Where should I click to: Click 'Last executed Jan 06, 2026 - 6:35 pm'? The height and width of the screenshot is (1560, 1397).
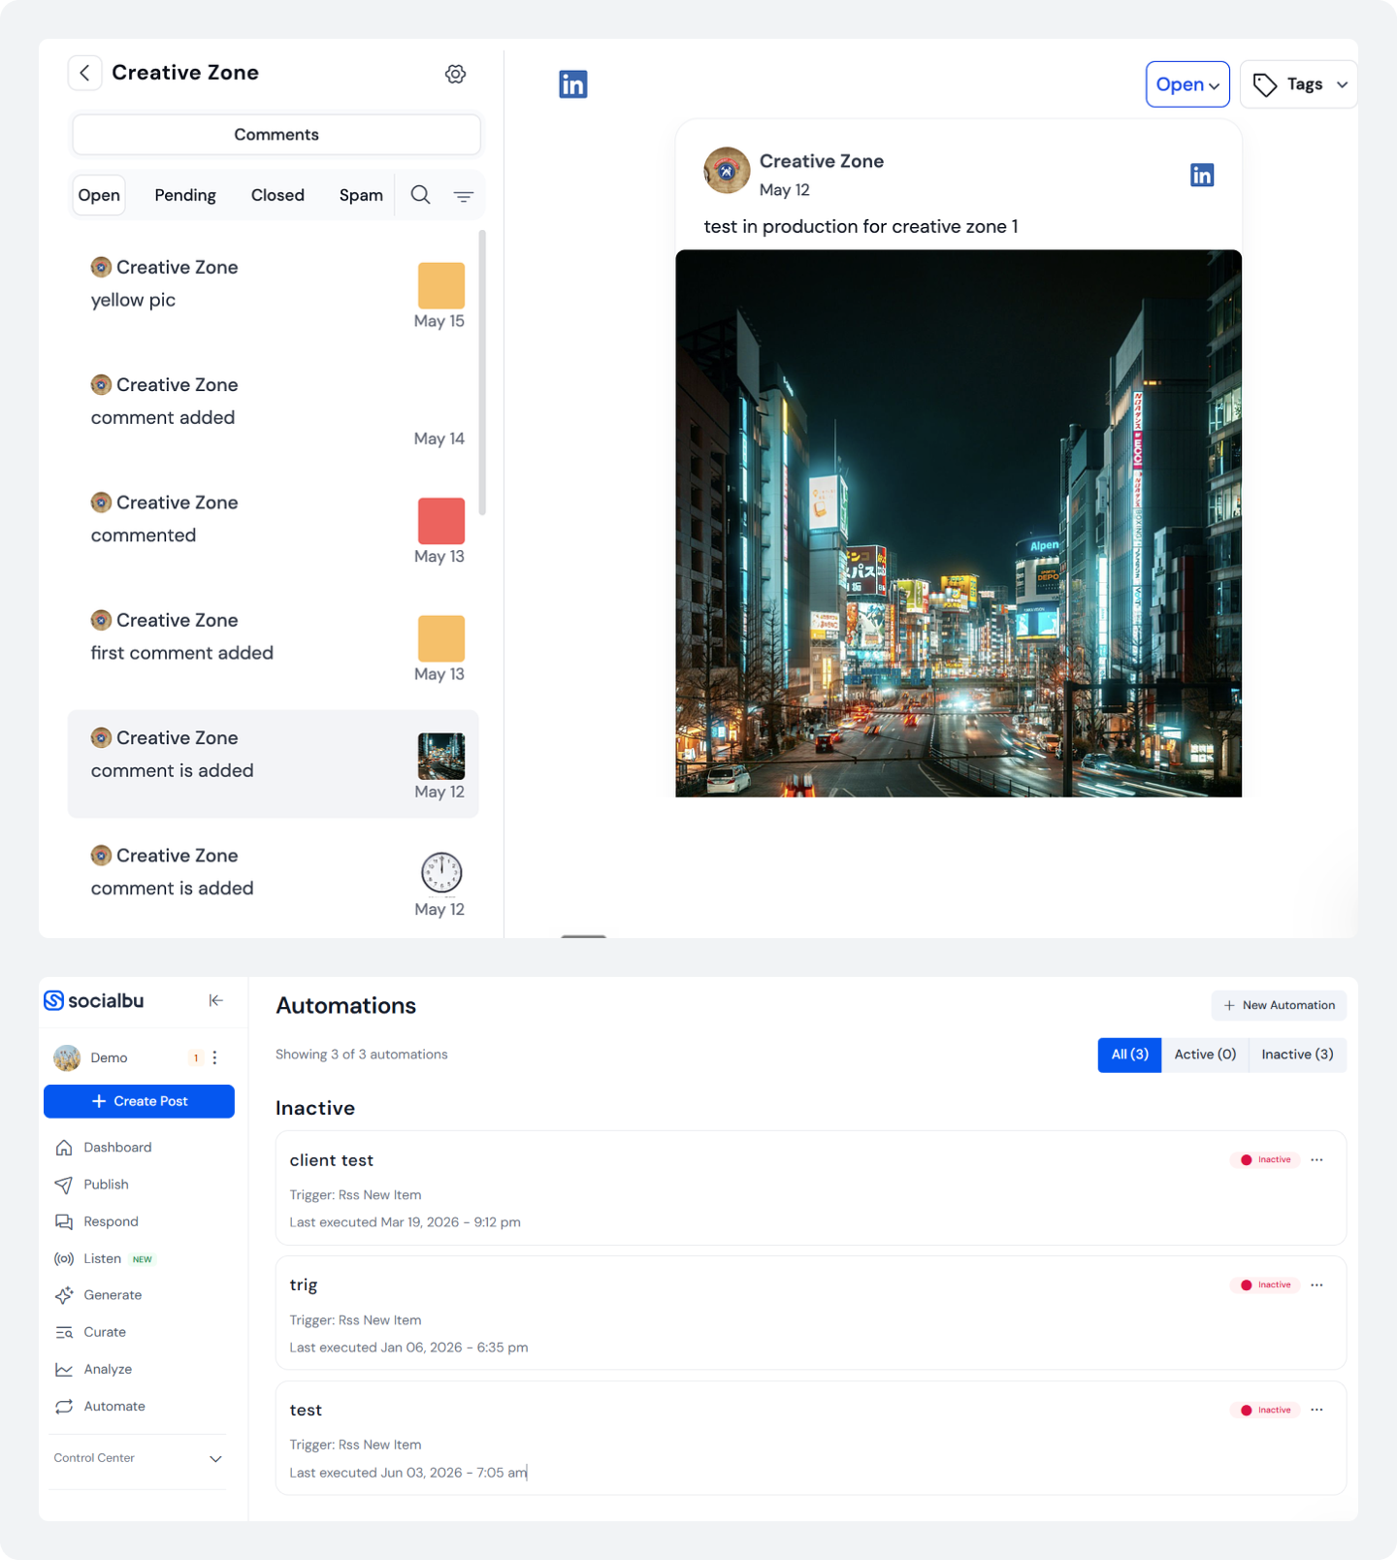[408, 1348]
